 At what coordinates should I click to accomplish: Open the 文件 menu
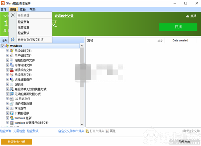click(x=3, y=9)
